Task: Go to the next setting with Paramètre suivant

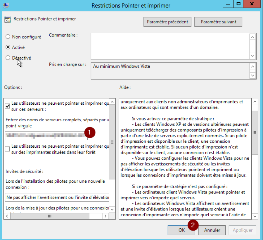Action: tap(218, 22)
